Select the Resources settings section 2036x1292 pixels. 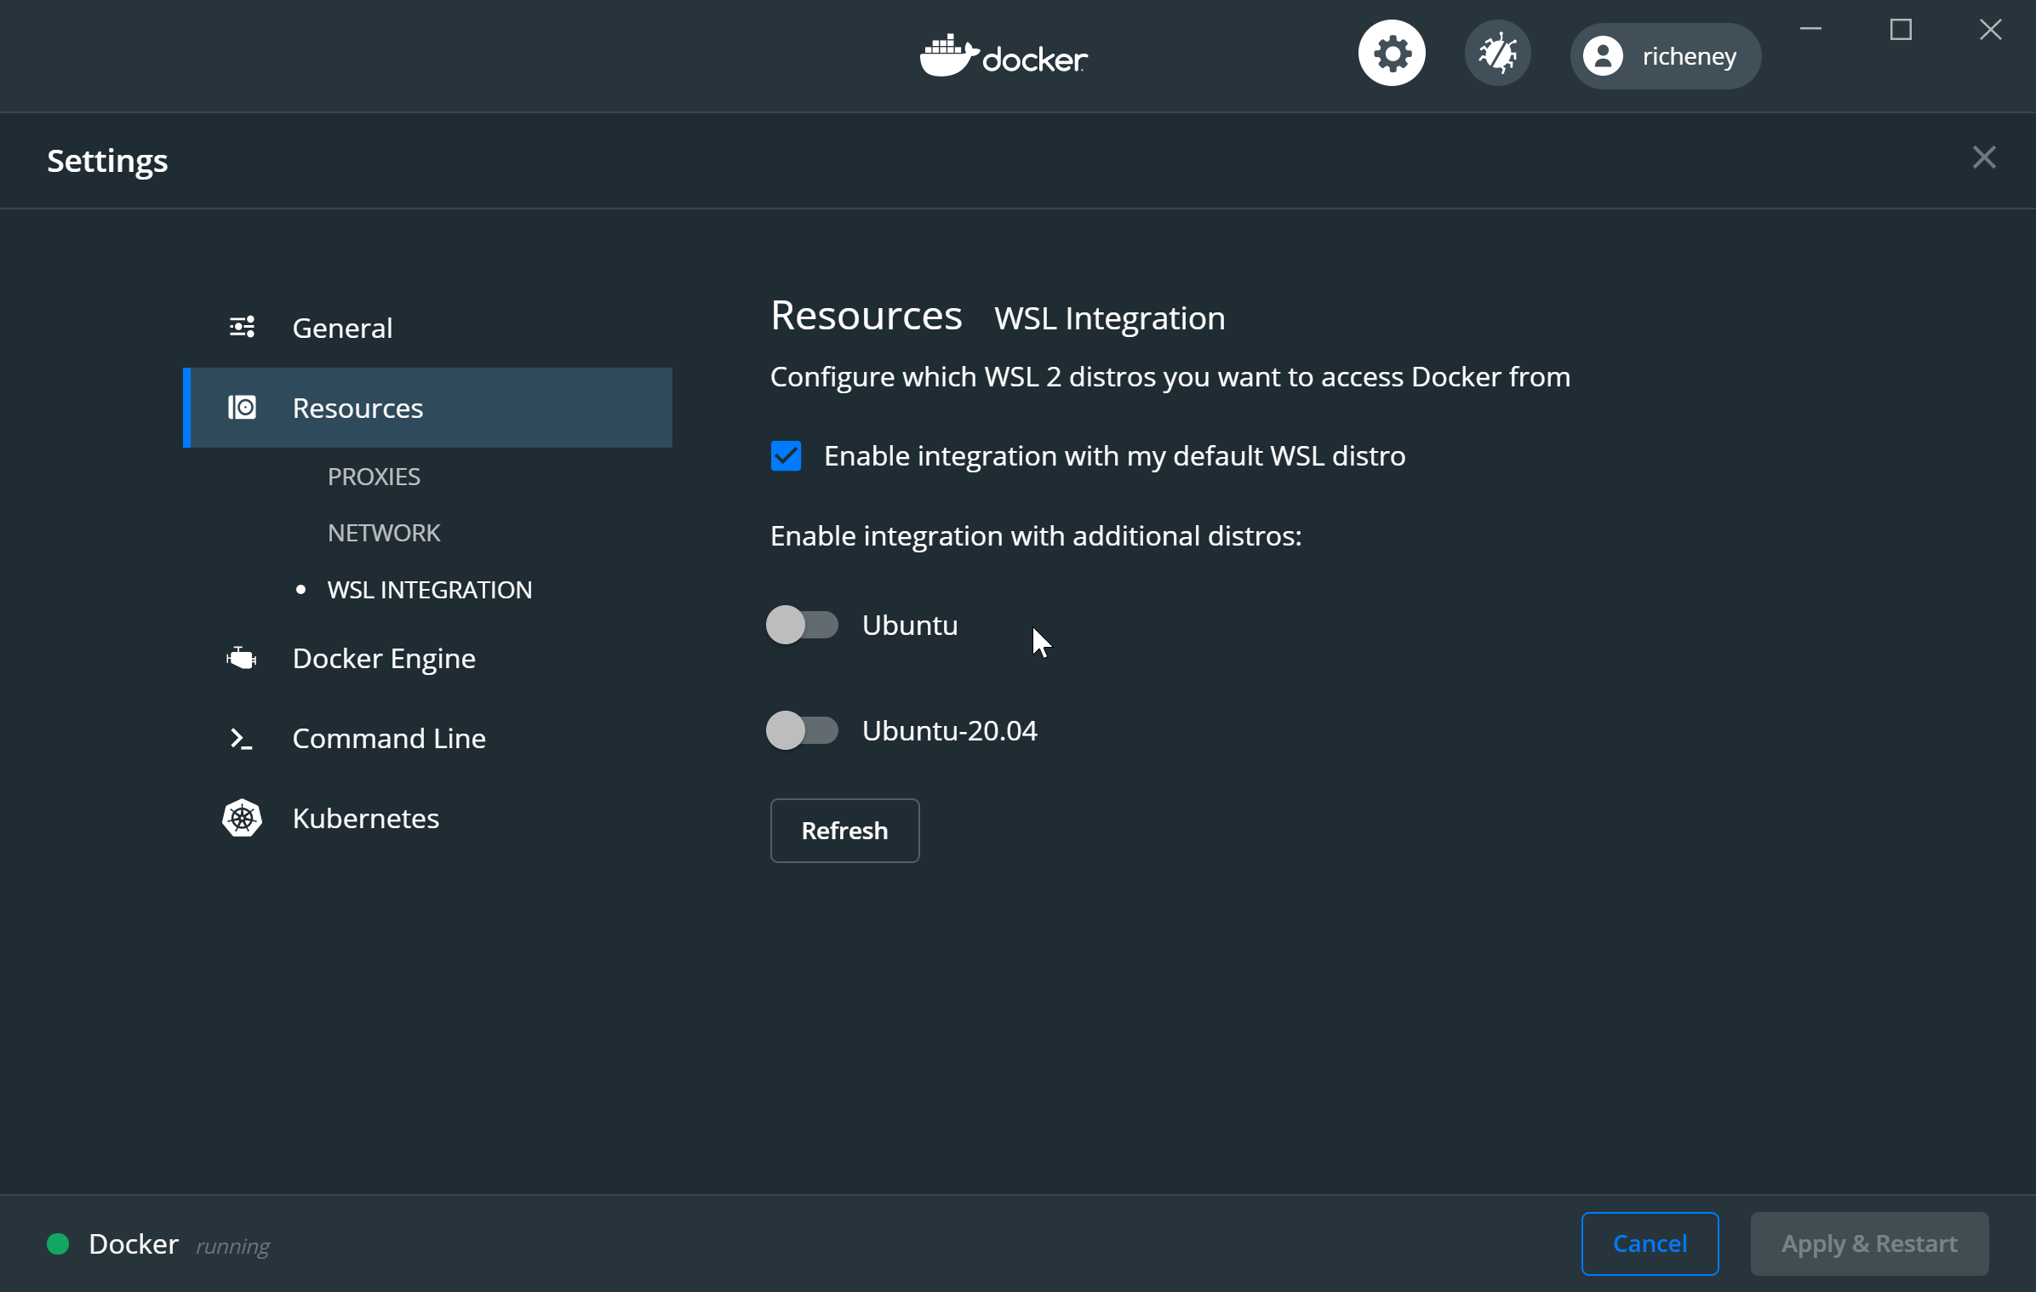pyautogui.click(x=427, y=408)
